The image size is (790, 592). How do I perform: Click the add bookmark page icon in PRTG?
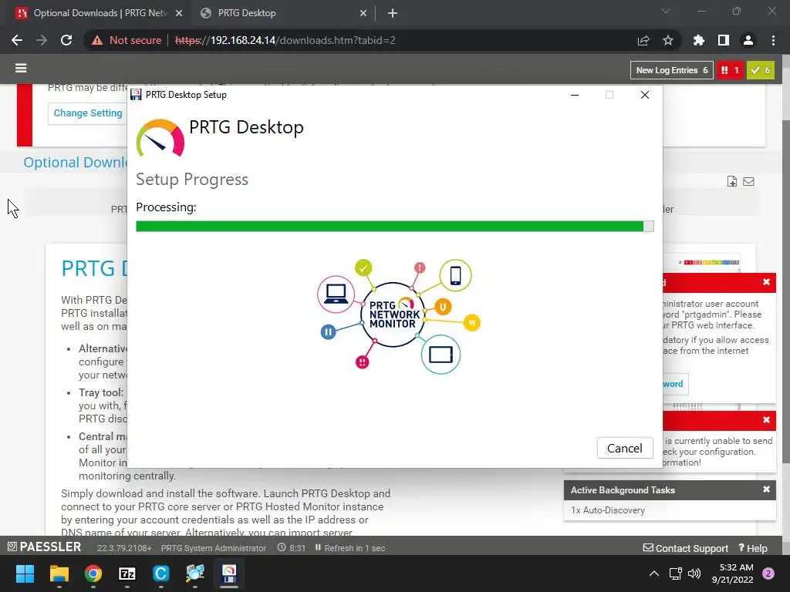click(x=732, y=181)
